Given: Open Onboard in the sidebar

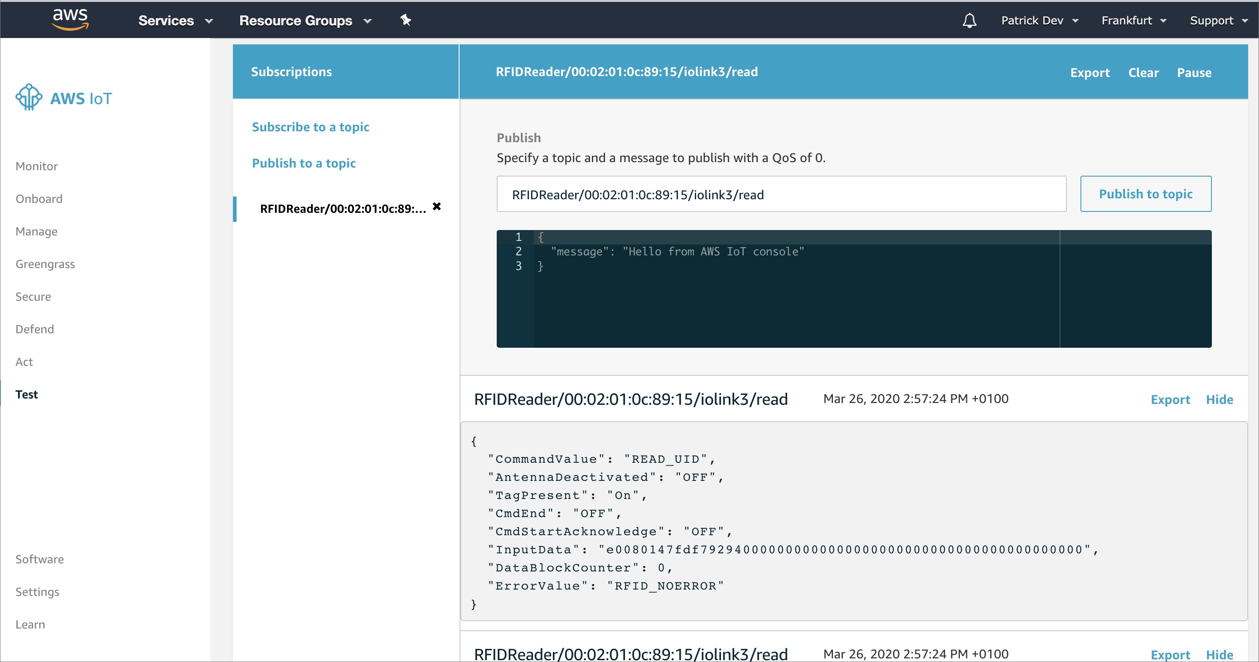Looking at the screenshot, I should click(x=39, y=199).
